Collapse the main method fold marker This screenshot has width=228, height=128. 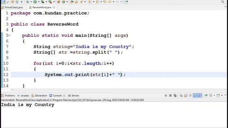tap(10, 35)
